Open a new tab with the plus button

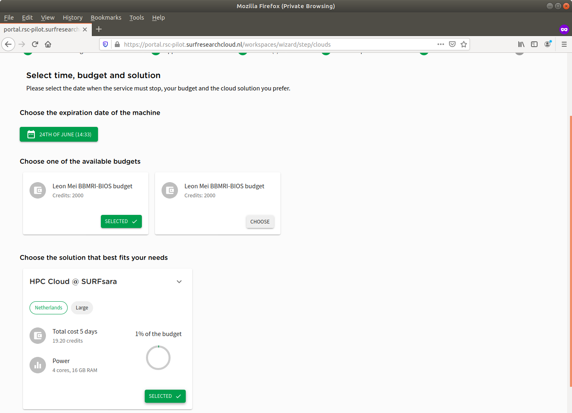(x=99, y=29)
